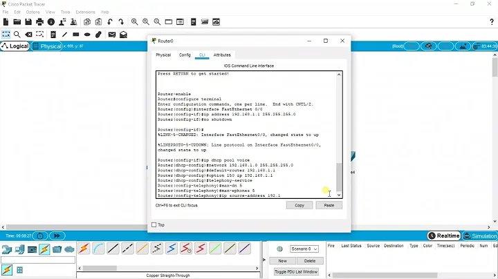Pick the Place Note tool
The image size is (498, 279).
pos(53,35)
